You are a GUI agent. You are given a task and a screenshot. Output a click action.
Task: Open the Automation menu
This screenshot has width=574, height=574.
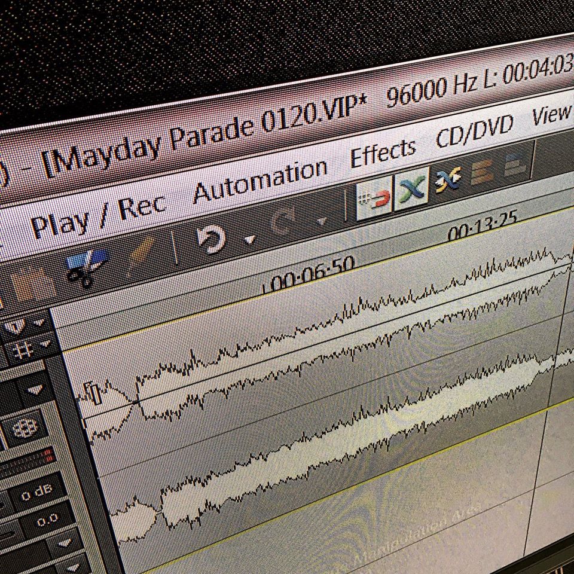coord(260,180)
